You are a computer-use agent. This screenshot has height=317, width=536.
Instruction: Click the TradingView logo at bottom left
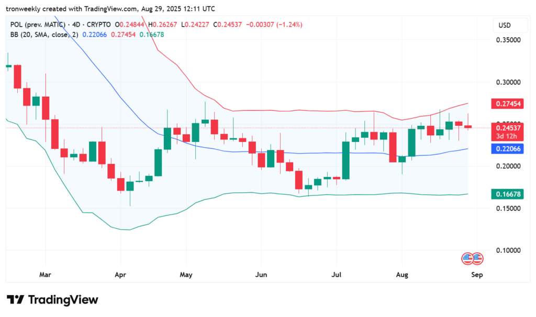click(x=52, y=300)
